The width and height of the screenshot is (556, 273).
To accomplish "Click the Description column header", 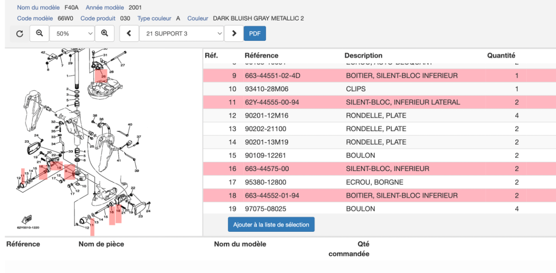I will pos(363,56).
